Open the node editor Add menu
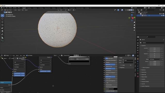Screen dimensions: 165x93 pos(21,56)
